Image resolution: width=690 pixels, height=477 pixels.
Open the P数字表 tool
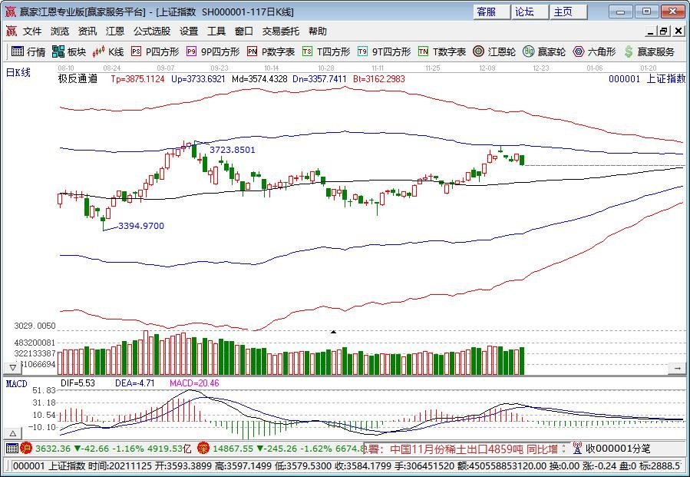(271, 51)
